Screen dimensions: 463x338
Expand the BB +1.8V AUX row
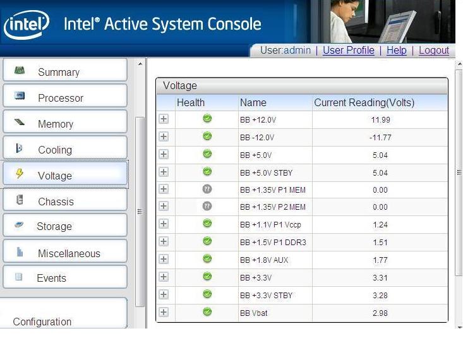click(164, 259)
